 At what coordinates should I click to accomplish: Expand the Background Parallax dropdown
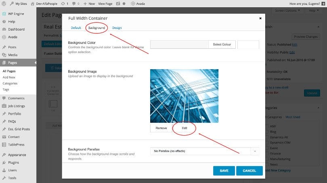[255, 151]
